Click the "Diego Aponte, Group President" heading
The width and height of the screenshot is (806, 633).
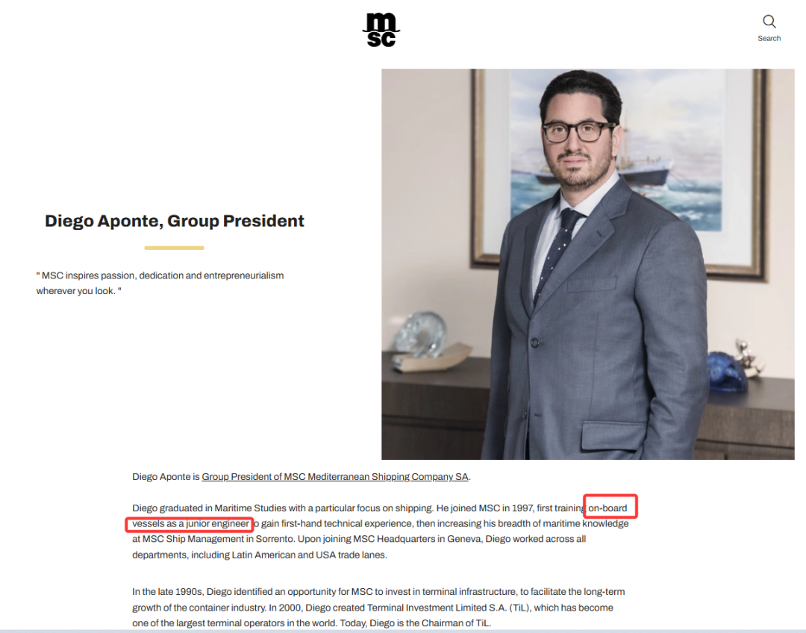[x=174, y=221]
